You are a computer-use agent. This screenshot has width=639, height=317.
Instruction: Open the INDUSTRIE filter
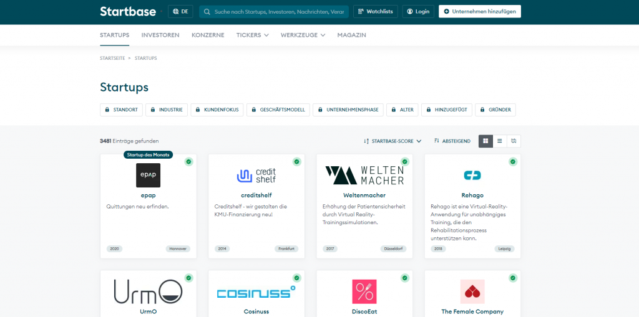(167, 110)
